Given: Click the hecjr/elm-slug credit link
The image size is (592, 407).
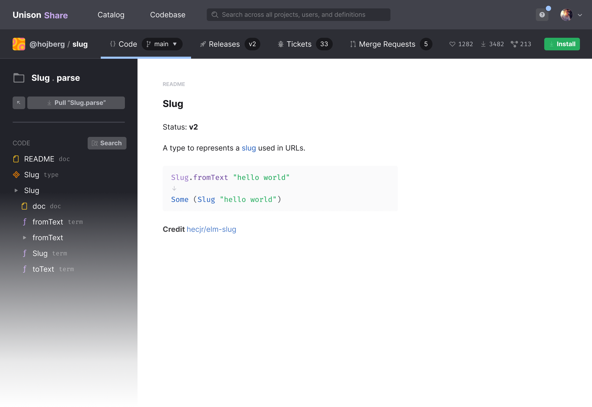Looking at the screenshot, I should (x=212, y=229).
